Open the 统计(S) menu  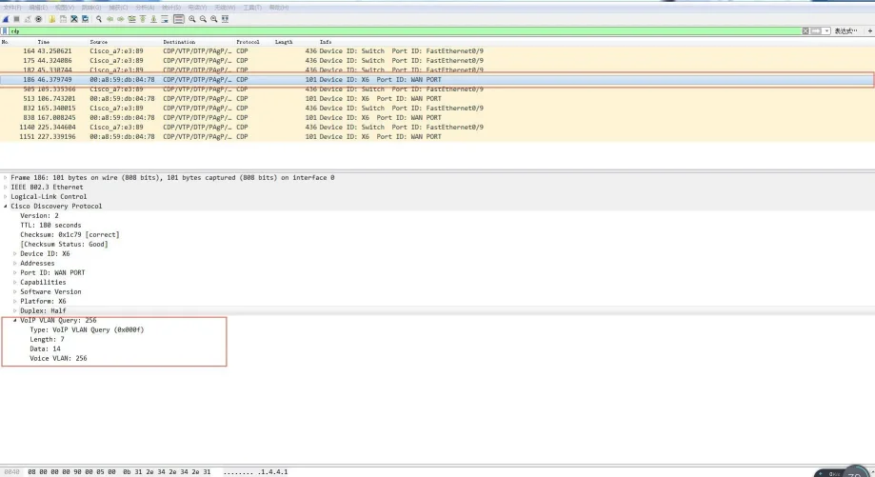pos(171,7)
